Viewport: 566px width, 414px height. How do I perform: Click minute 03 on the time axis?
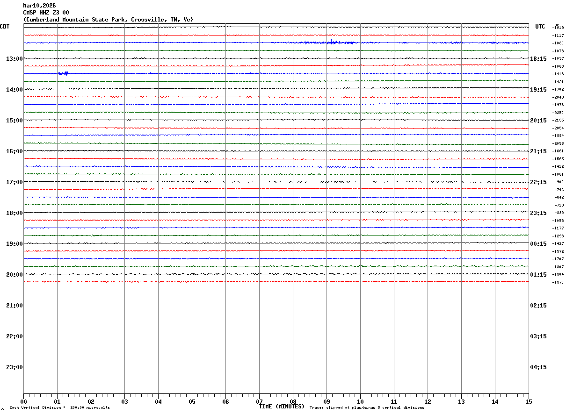click(x=124, y=402)
